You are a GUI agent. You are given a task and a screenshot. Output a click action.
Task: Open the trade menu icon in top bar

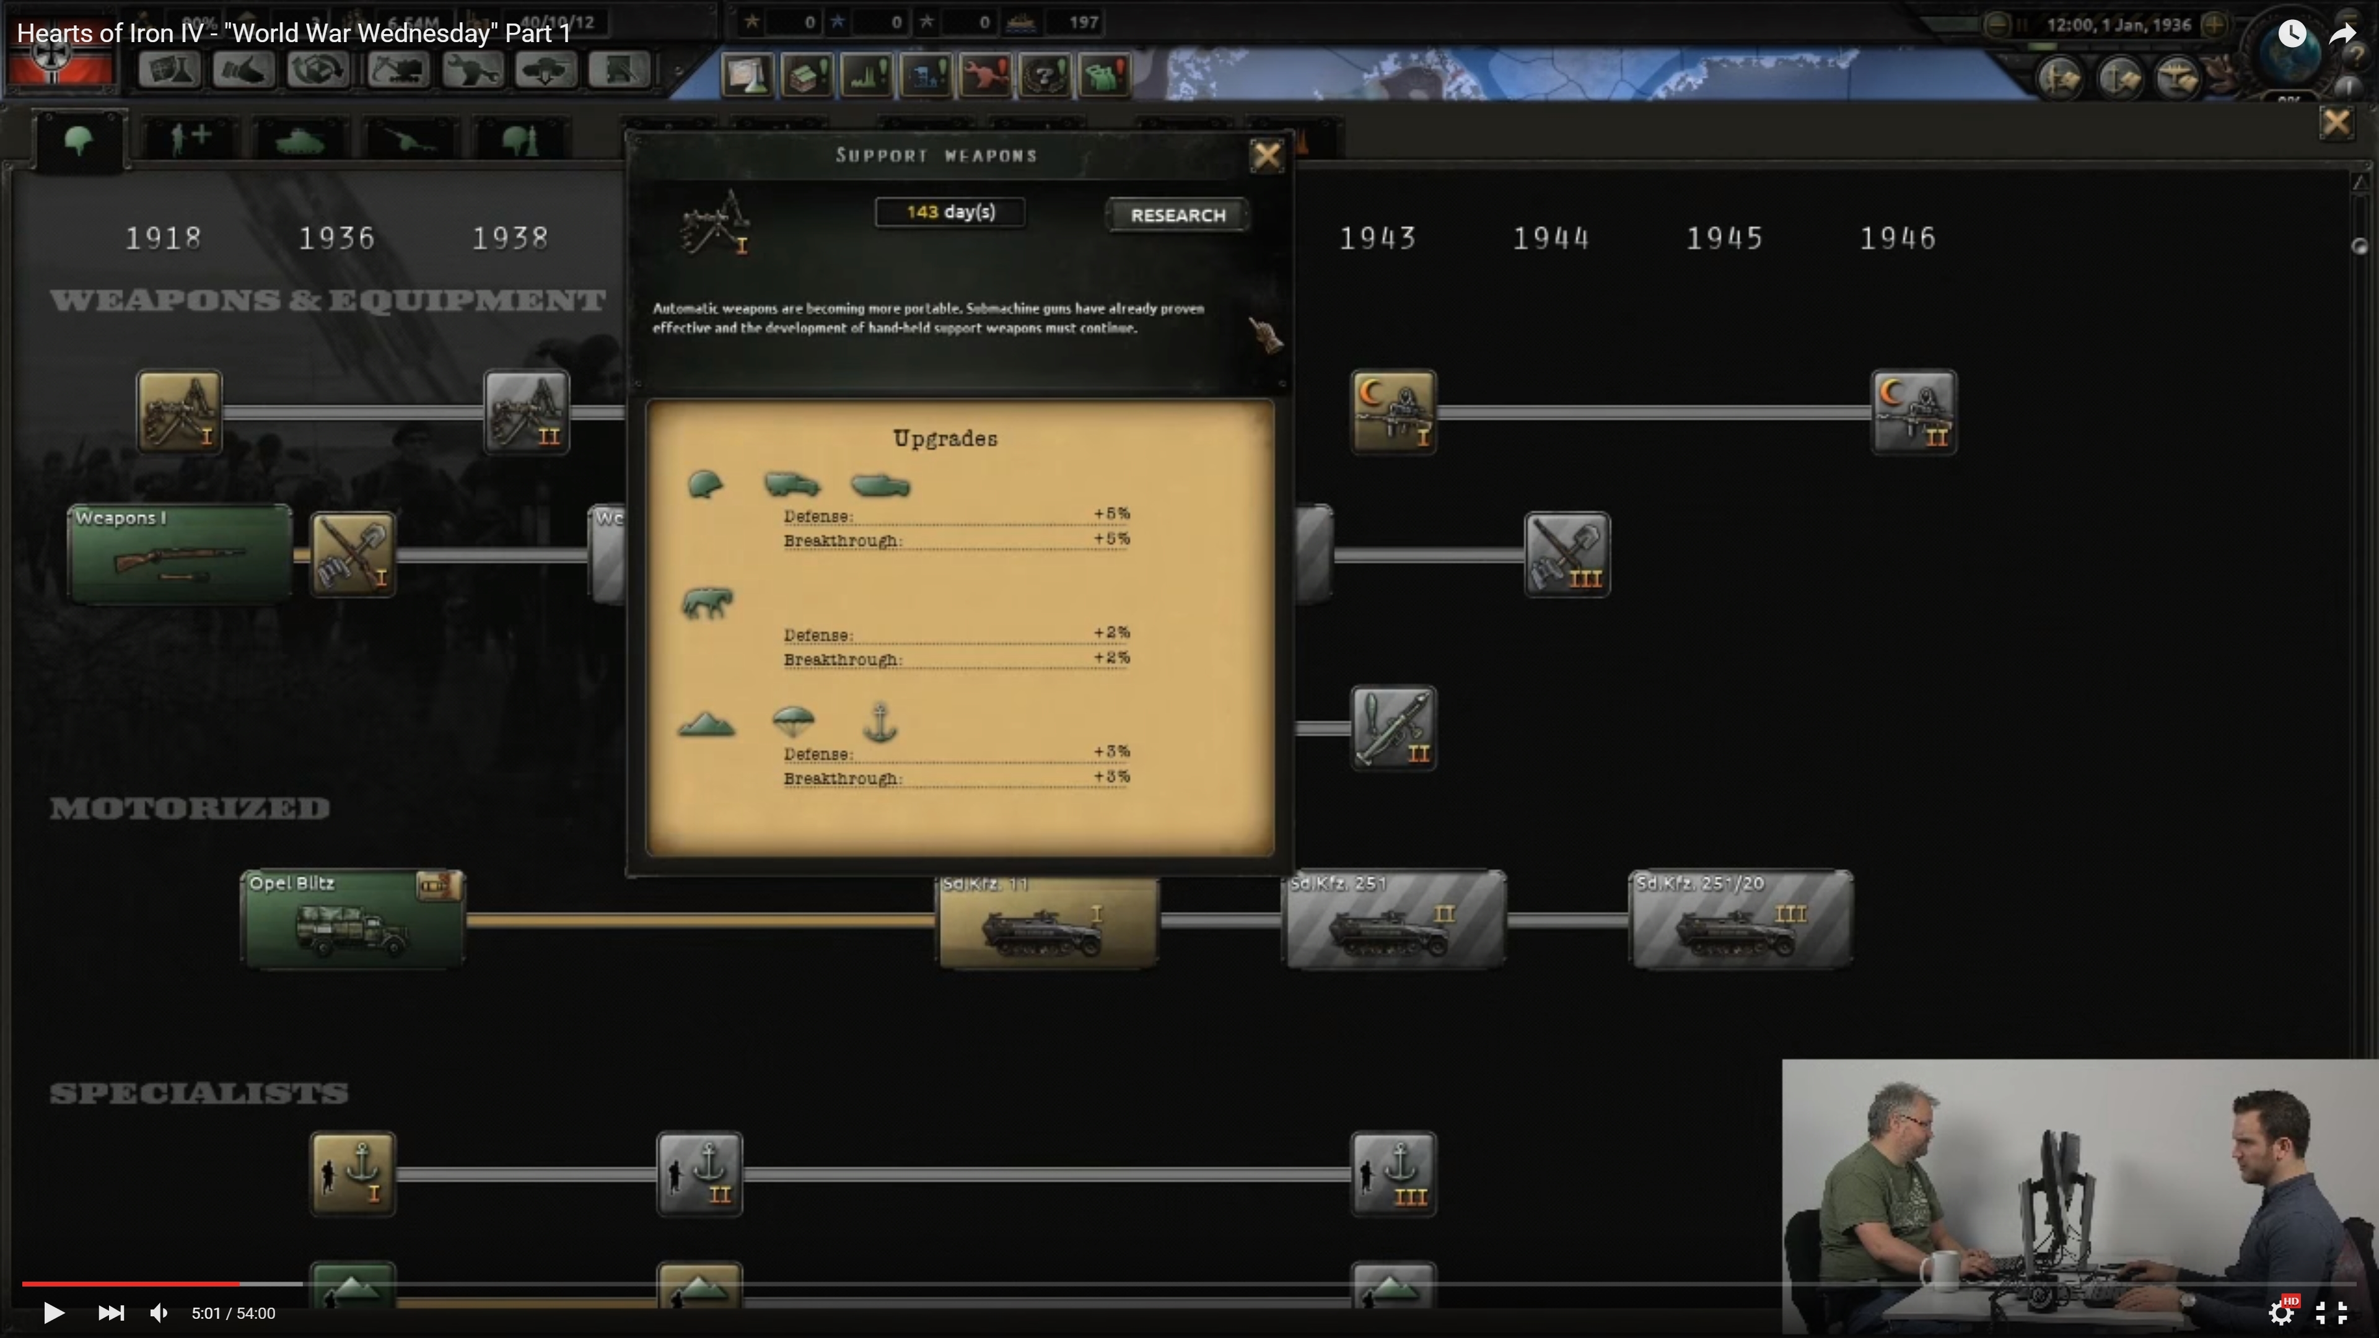pyautogui.click(x=317, y=70)
